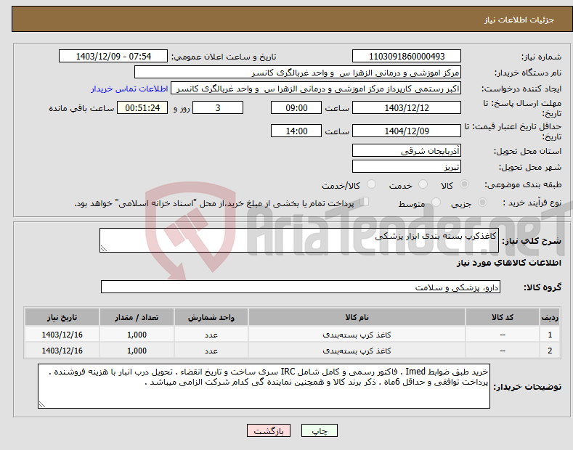Click the delivery province آذربایجان شرقی field
The width and height of the screenshot is (573, 450).
coord(407,150)
